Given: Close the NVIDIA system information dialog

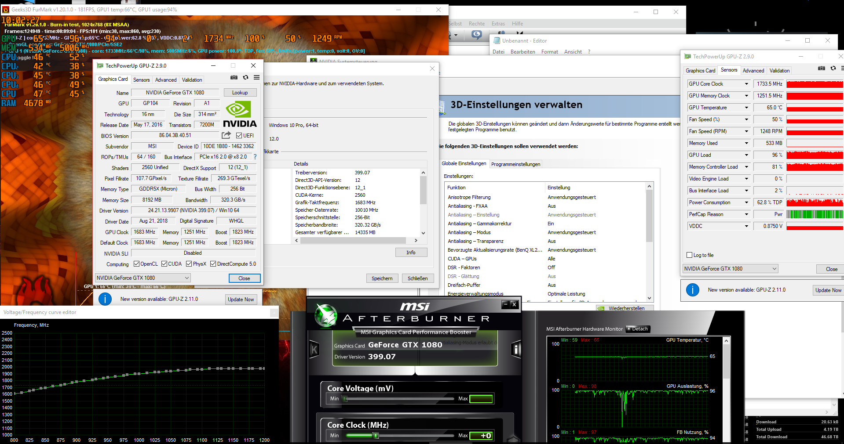Looking at the screenshot, I should point(432,69).
